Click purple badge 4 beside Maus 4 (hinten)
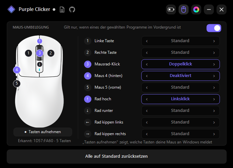Viewport: 233px width, 168px height. (x=88, y=76)
